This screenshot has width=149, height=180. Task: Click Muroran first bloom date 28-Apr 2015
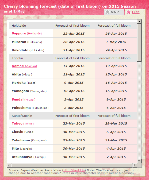[x=74, y=42]
